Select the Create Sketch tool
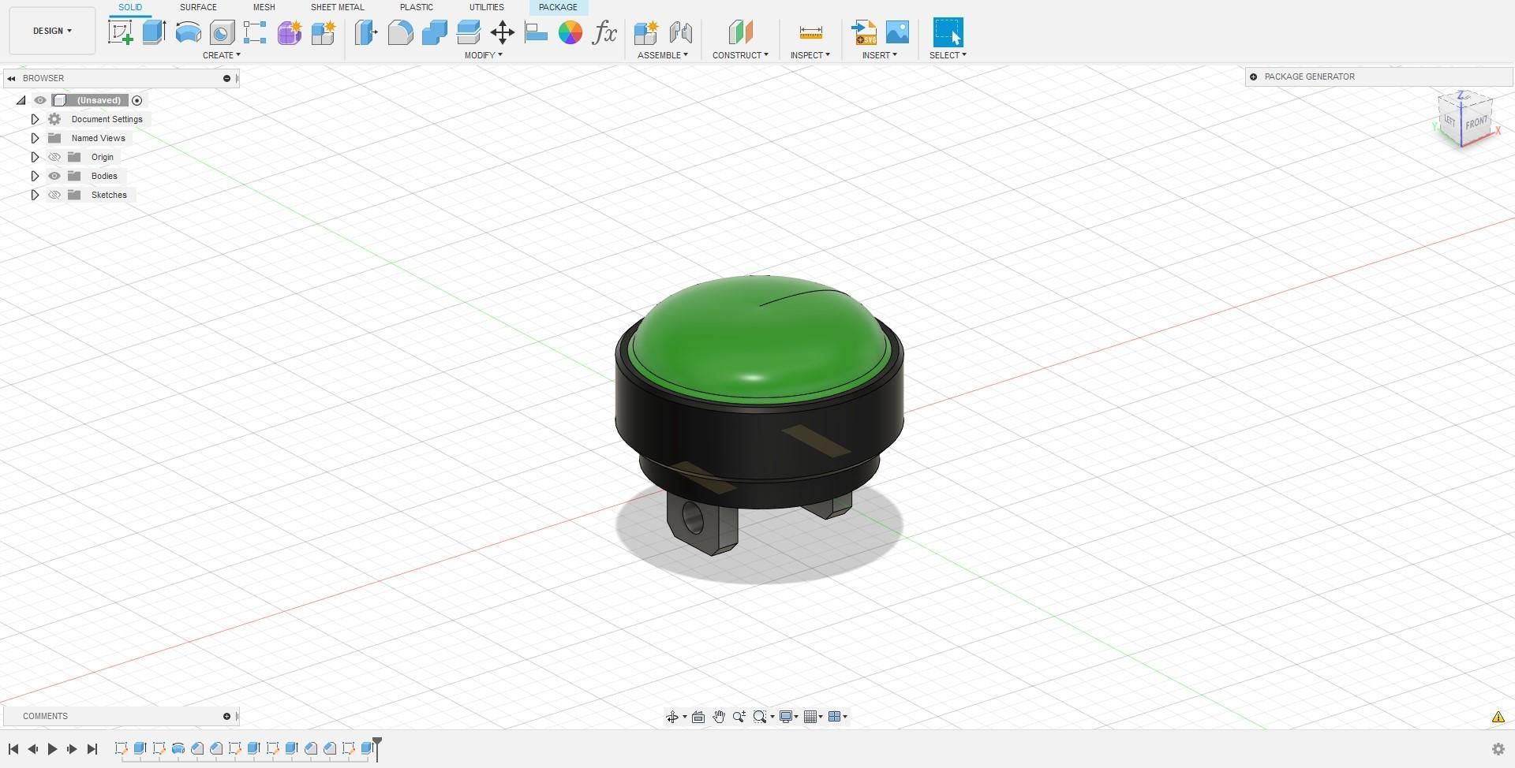This screenshot has width=1515, height=768. tap(120, 32)
